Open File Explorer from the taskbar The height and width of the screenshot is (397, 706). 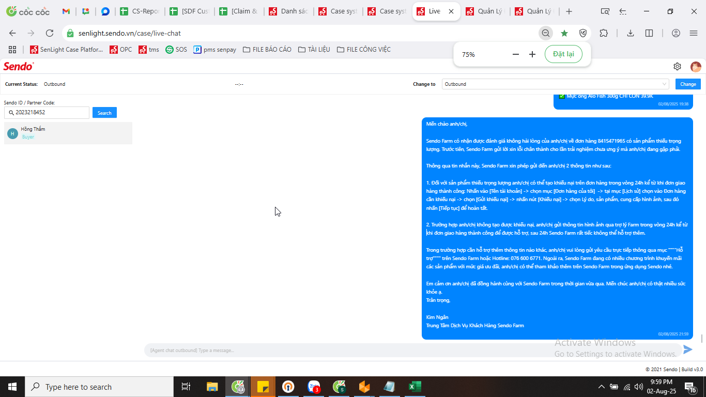pyautogui.click(x=212, y=387)
